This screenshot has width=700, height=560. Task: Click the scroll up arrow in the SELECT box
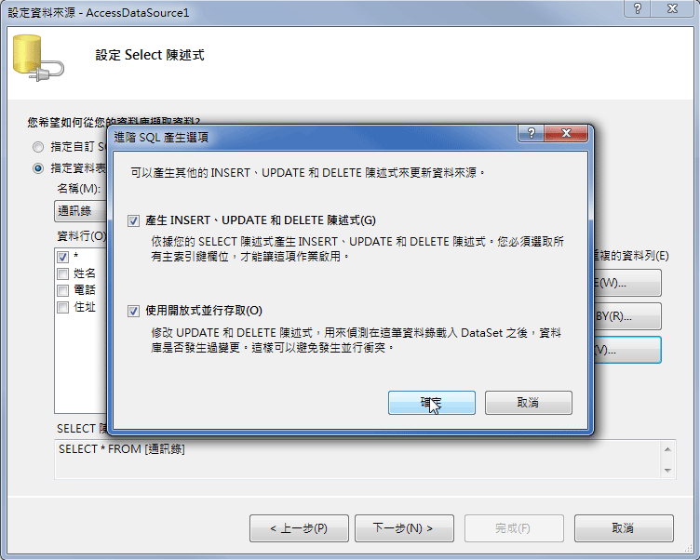pos(667,449)
